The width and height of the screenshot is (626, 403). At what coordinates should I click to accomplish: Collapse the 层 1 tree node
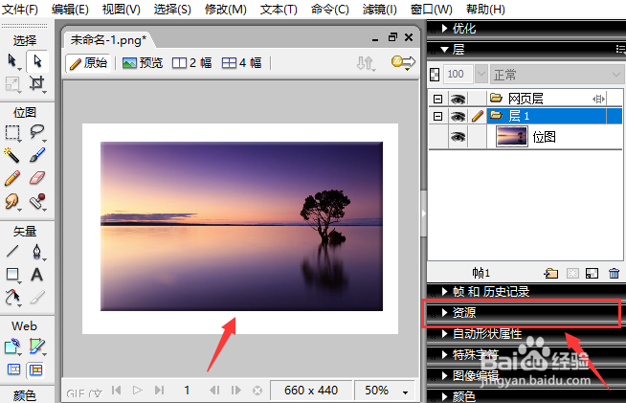(438, 116)
